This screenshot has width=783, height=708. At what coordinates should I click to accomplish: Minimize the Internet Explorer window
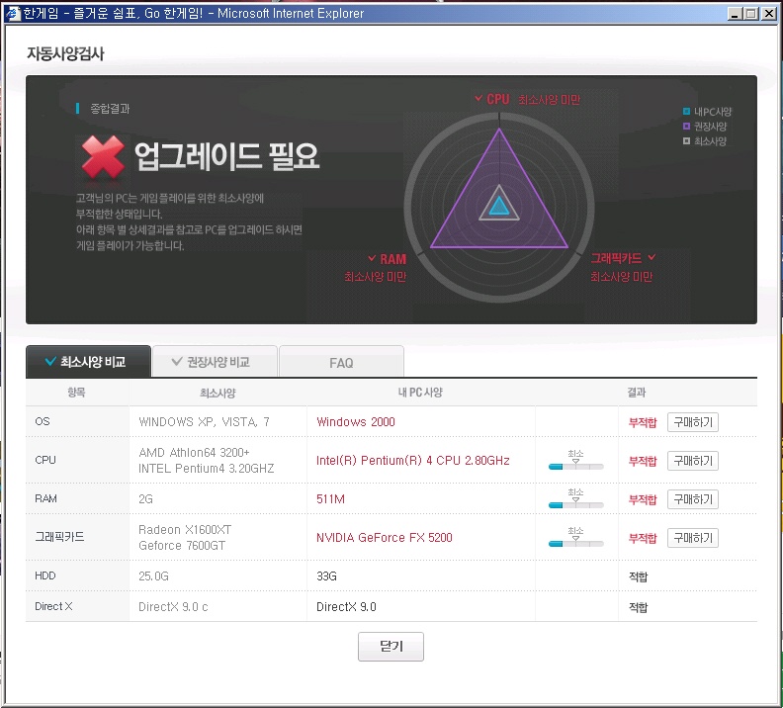[x=734, y=14]
